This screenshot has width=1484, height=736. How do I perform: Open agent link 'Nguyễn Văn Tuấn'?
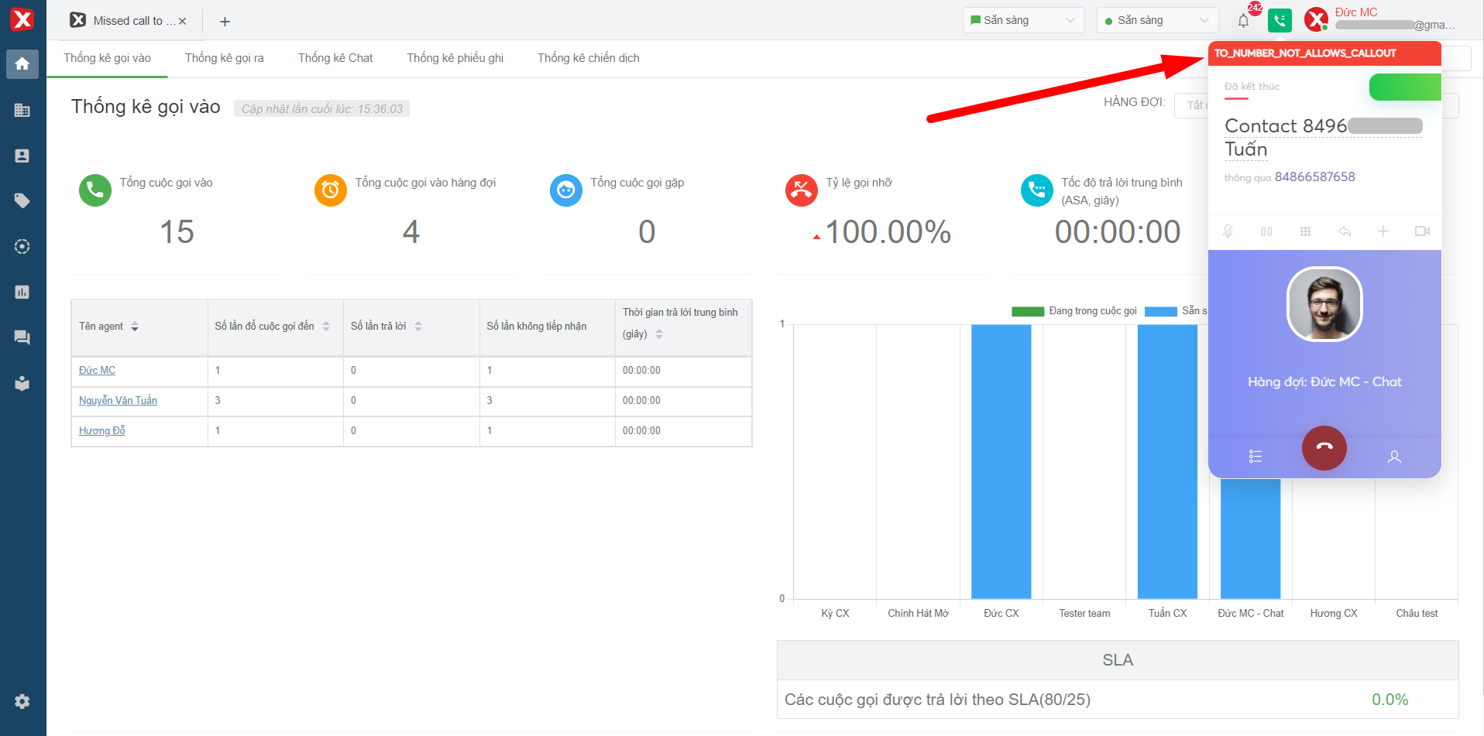pos(118,400)
